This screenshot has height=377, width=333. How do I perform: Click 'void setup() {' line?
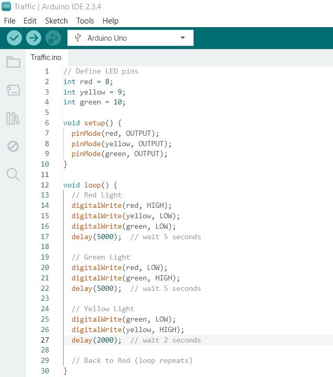tap(92, 123)
